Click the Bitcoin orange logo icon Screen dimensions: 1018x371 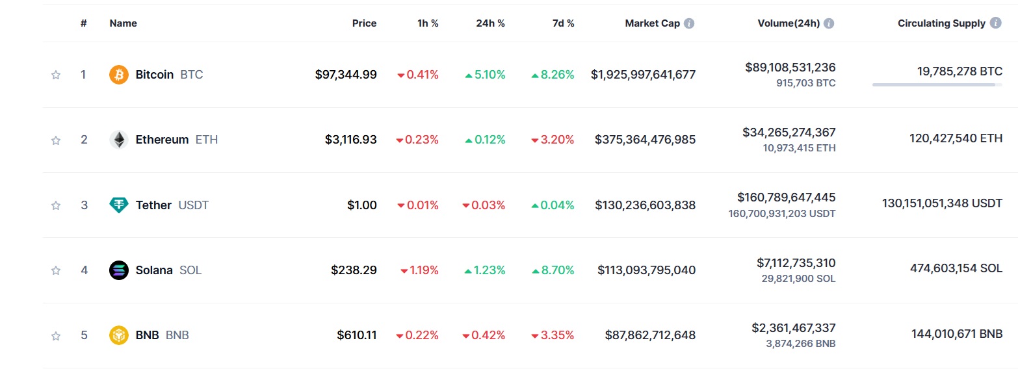coord(119,75)
